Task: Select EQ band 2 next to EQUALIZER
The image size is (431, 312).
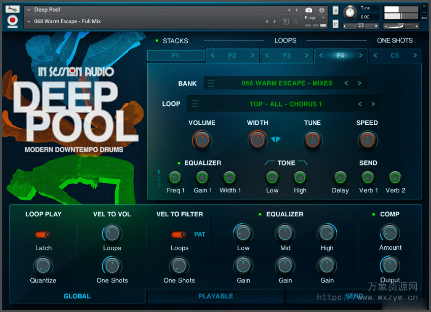Action: [159, 178]
